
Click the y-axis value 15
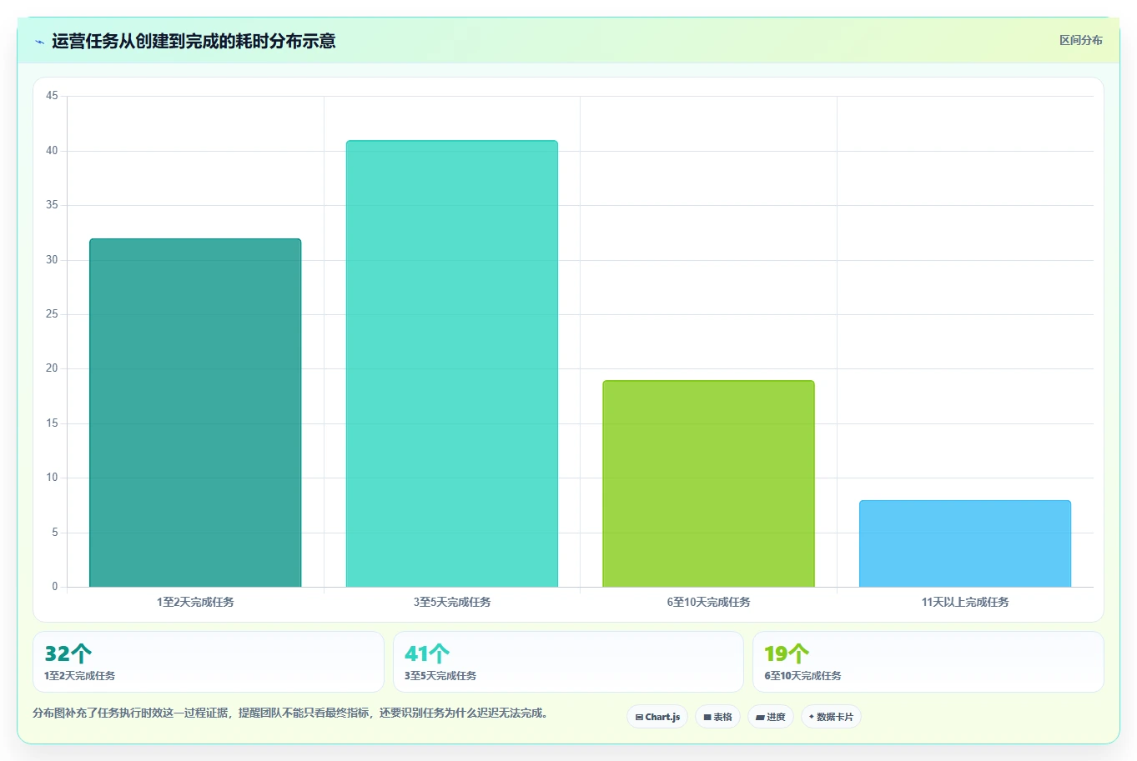[x=52, y=423]
